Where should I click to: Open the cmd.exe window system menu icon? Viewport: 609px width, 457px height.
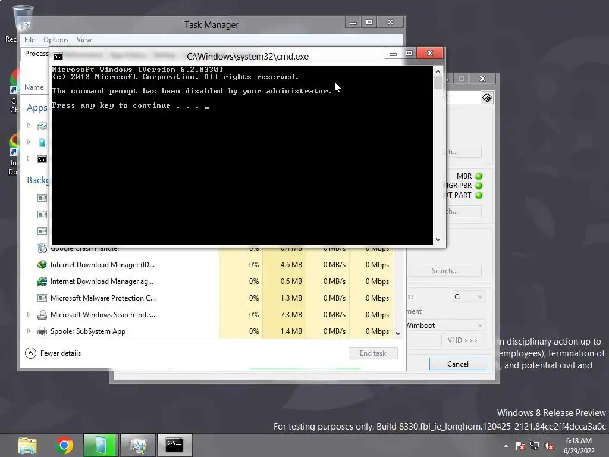coord(58,57)
